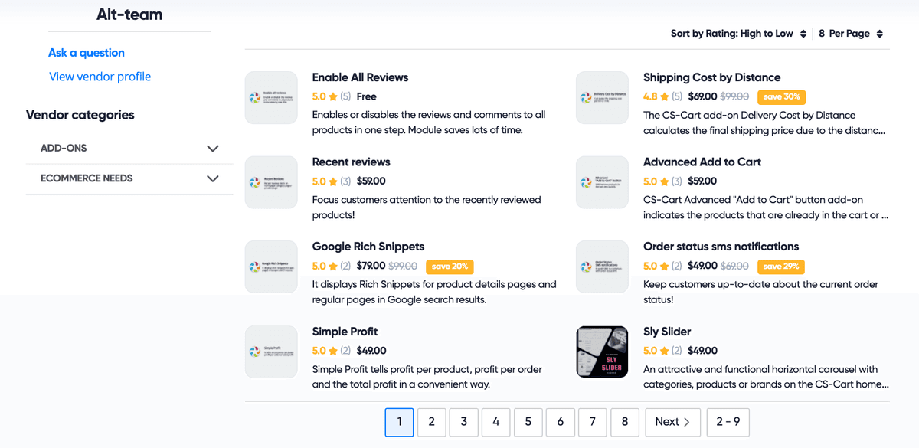Click the Simple Profit product image
Screen dimensions: 919x448
pyautogui.click(x=271, y=352)
